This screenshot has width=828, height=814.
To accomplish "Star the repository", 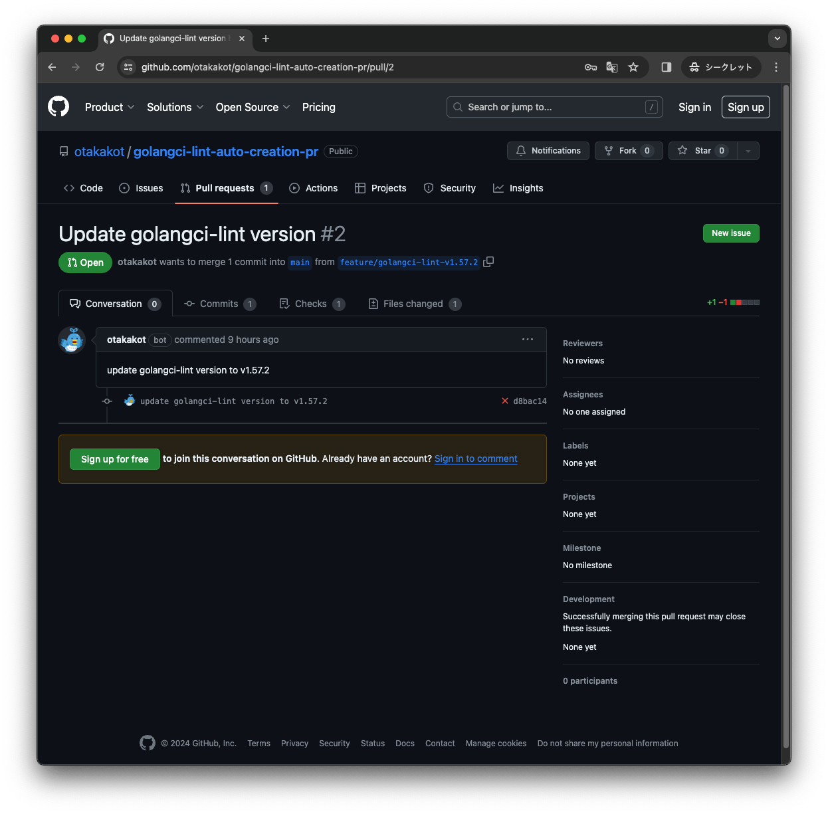I will click(703, 151).
